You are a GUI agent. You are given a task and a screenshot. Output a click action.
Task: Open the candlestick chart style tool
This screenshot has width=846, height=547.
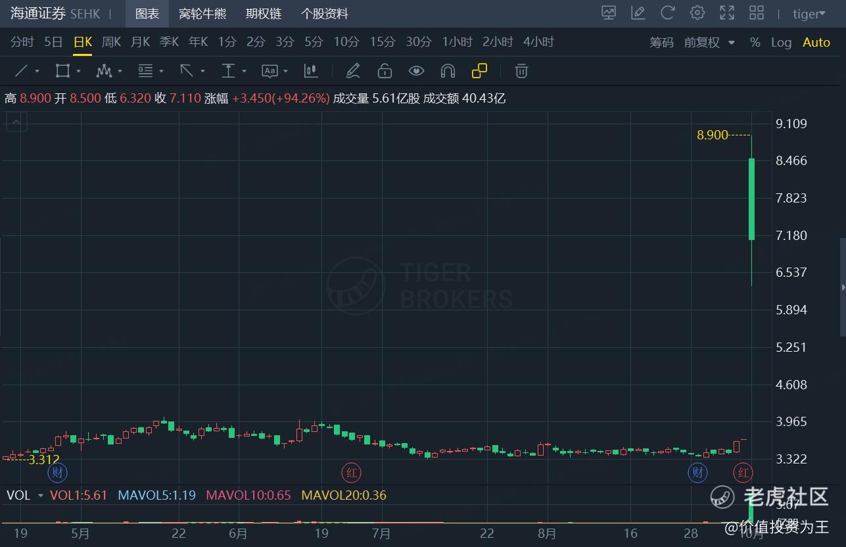coord(311,71)
